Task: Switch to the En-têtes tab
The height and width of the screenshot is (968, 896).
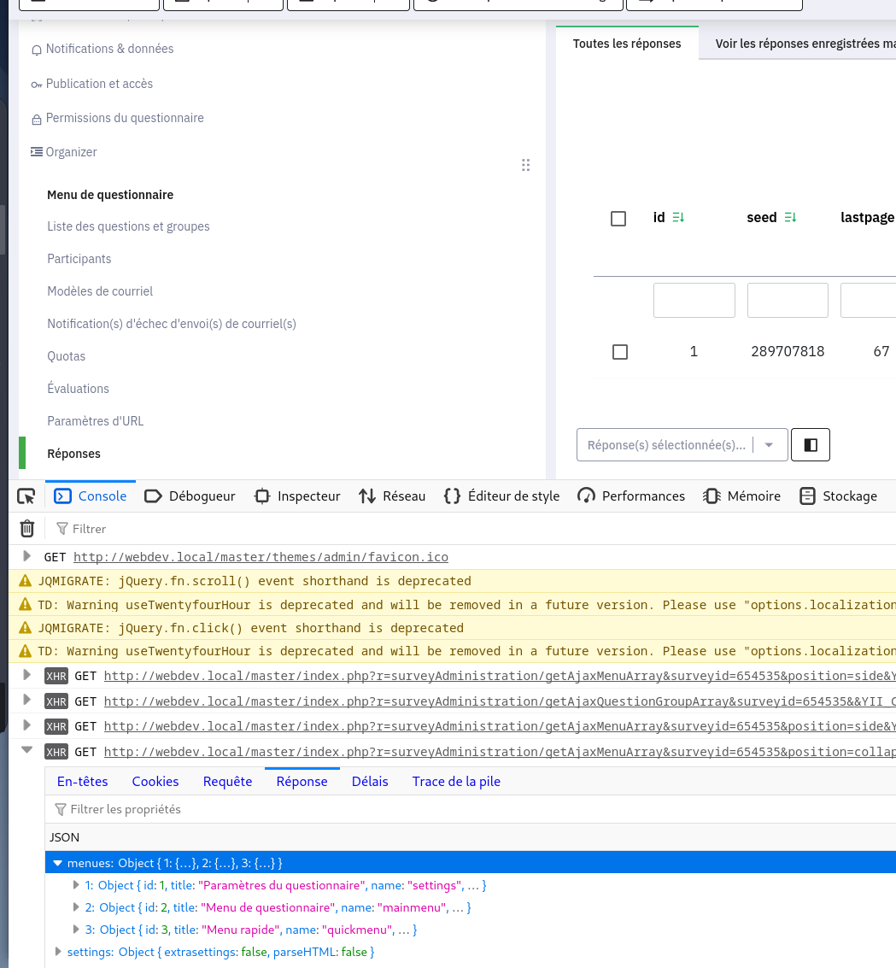Action: point(82,782)
